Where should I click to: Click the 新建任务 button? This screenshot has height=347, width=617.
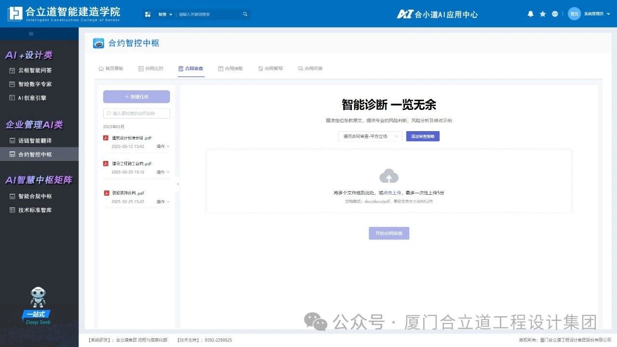point(136,97)
